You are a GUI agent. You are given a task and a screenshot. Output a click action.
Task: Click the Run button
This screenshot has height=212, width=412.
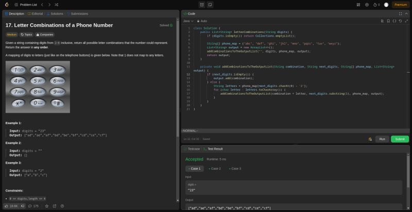(x=382, y=139)
